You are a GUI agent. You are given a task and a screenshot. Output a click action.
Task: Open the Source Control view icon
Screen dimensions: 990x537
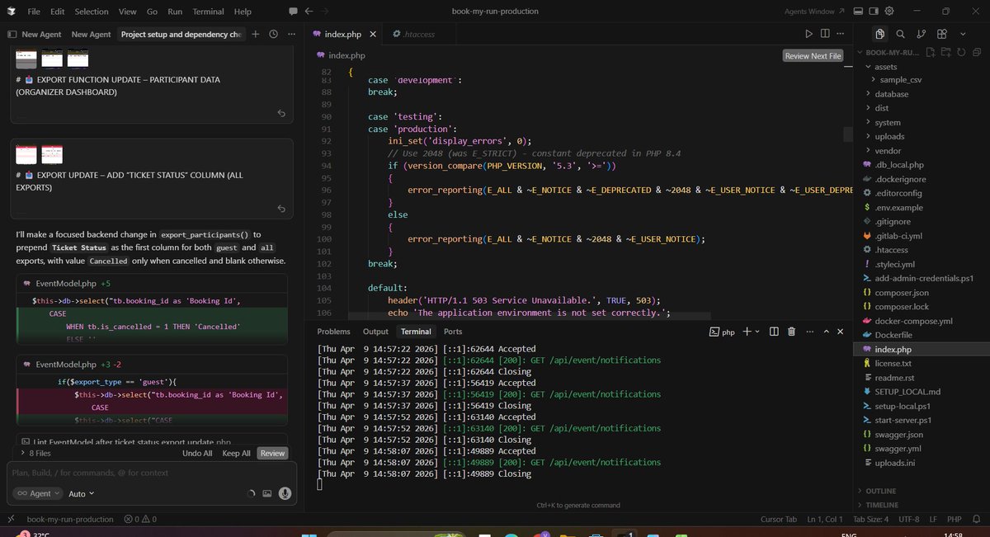tap(921, 34)
